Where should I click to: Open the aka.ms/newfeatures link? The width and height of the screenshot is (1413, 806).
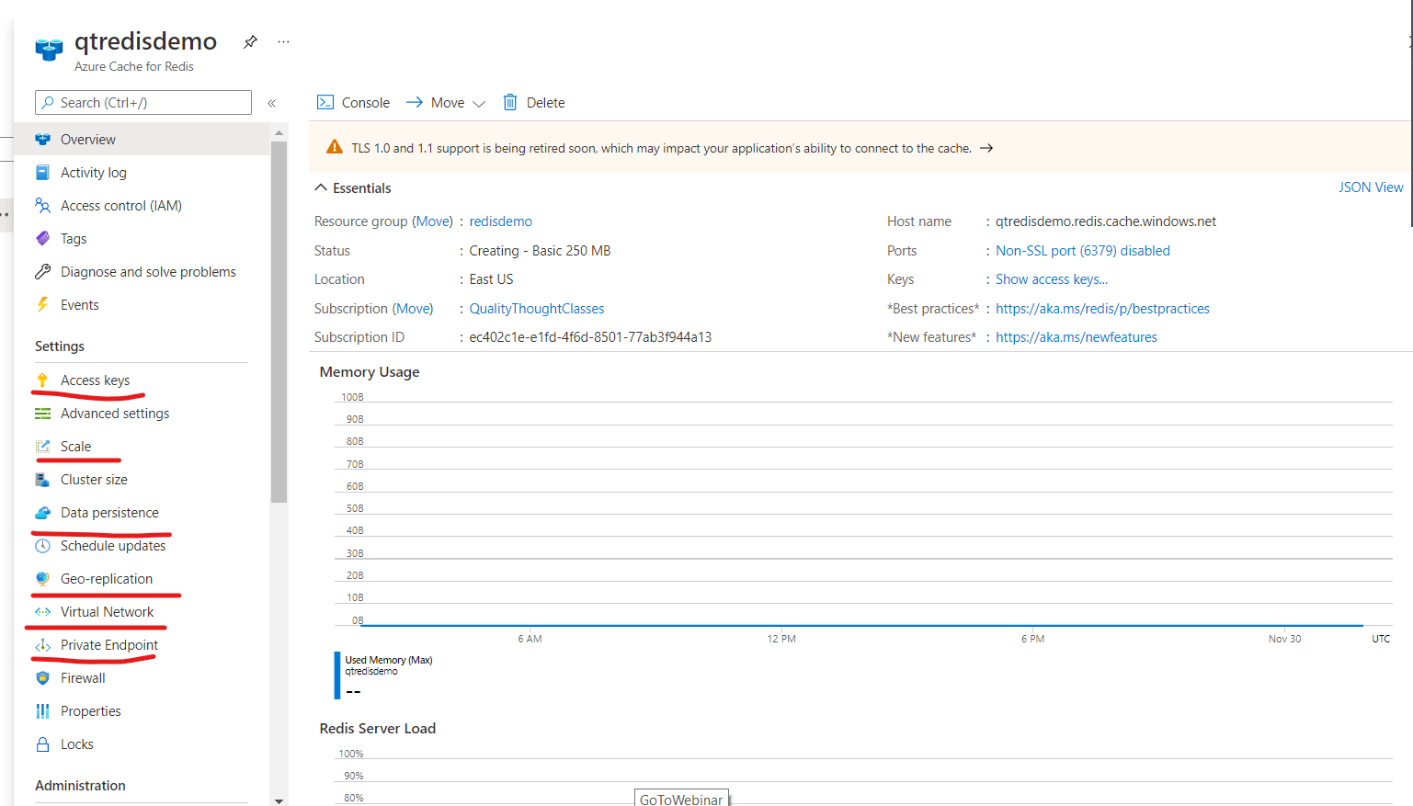(1077, 337)
